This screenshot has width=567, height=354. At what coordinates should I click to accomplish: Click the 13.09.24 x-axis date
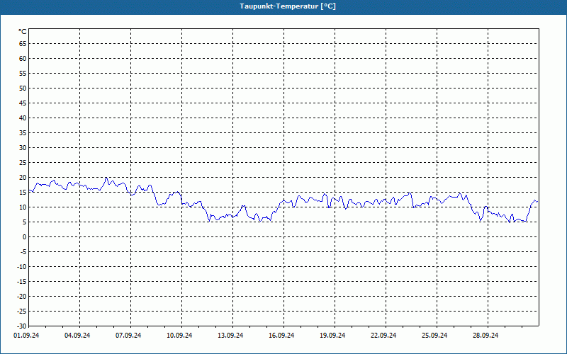coord(230,336)
